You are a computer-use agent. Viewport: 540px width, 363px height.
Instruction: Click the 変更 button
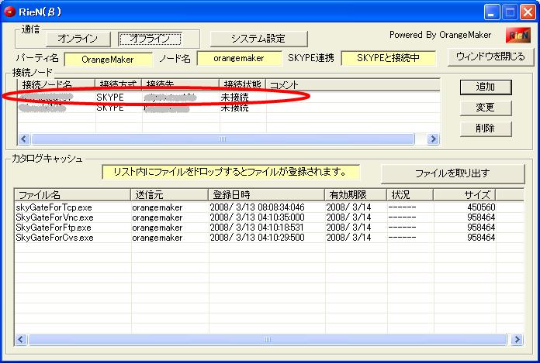(x=486, y=108)
